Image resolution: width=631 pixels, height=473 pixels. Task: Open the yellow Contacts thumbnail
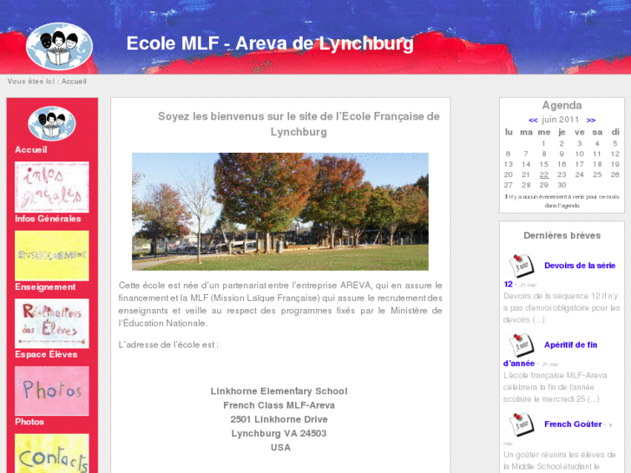pyautogui.click(x=52, y=453)
